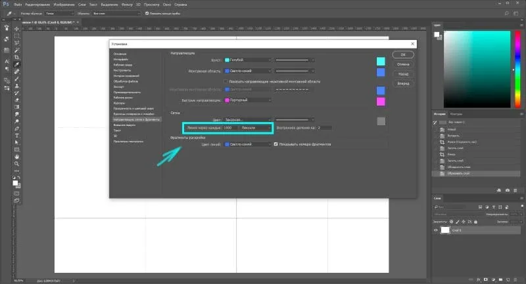Toggle show slice numbers checkbox
The height and width of the screenshot is (284, 526).
tap(275, 144)
